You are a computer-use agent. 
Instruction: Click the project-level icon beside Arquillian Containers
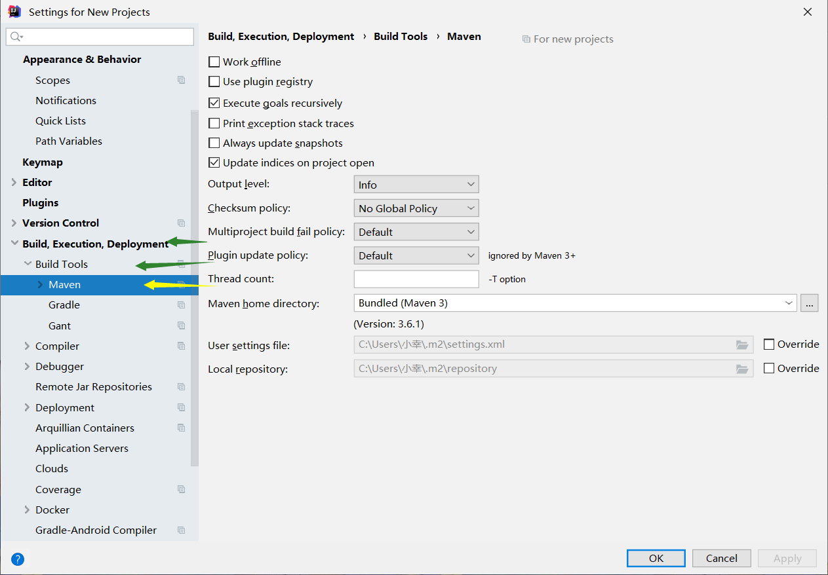[182, 428]
